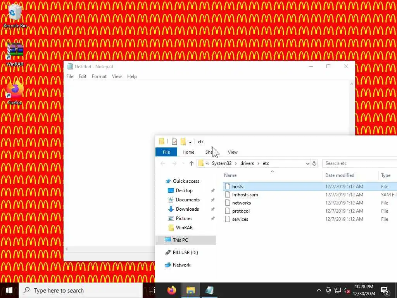Click New folder icon in Explorer title bar
The image size is (397, 298).
tap(183, 142)
